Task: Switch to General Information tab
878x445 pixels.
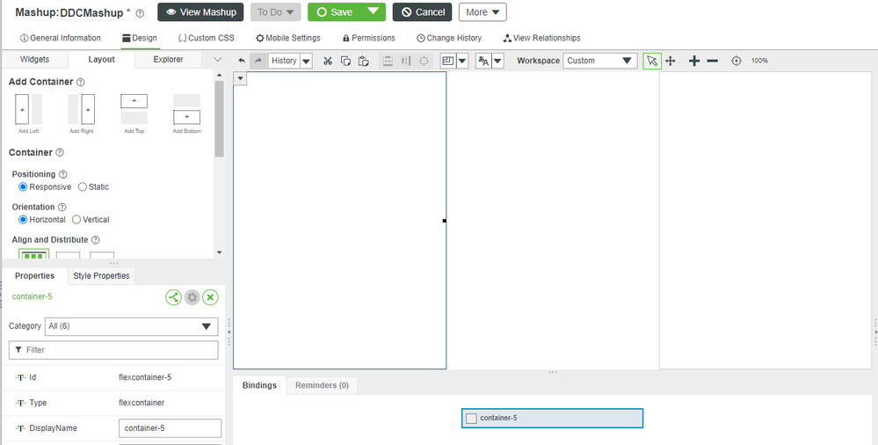Action: tap(61, 38)
